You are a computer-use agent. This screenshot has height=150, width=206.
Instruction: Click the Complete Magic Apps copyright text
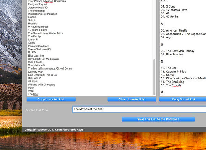[54, 130]
